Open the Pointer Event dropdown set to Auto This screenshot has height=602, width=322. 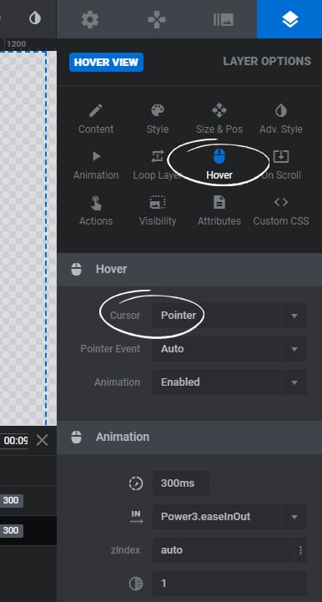(x=229, y=349)
